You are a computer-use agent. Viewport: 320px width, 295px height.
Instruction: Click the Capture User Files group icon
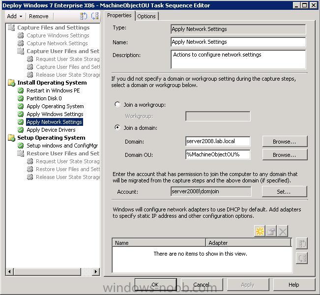pyautogui.click(x=21, y=51)
